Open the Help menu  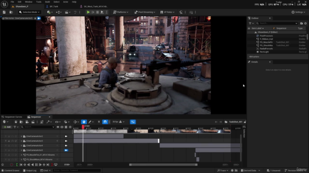point(74,2)
